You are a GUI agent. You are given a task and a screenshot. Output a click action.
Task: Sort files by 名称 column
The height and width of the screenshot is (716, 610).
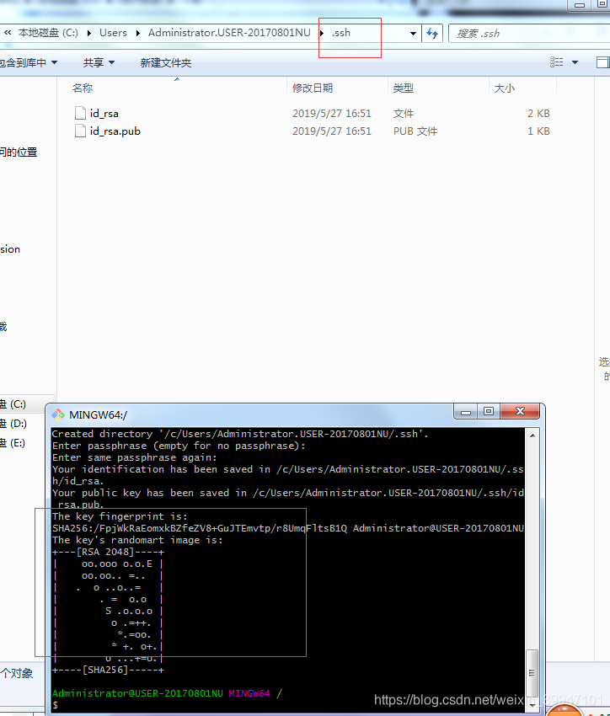[83, 88]
